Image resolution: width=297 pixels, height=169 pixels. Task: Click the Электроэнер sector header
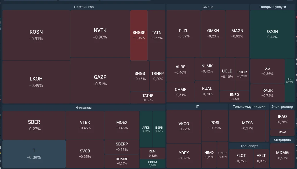(x=282, y=107)
